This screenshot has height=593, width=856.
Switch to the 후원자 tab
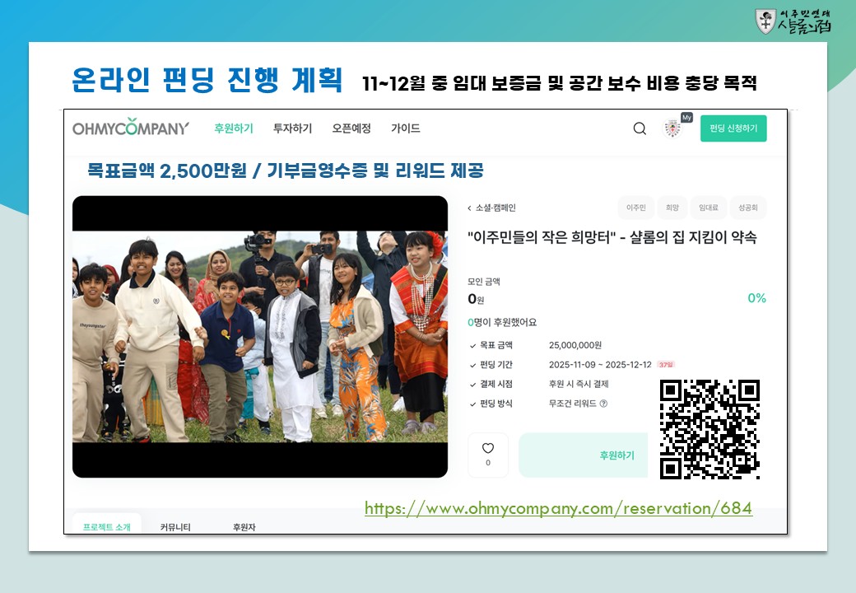[x=244, y=526]
